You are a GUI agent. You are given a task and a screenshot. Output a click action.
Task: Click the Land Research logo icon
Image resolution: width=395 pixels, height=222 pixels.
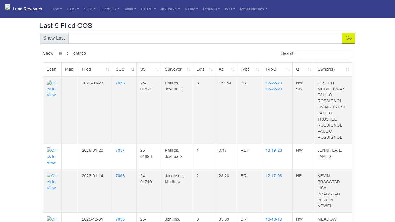(x=8, y=8)
